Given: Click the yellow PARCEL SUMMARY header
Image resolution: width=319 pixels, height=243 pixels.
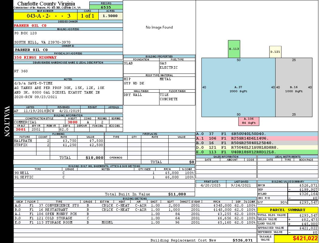Looking at the screenshot, I should pos(287,210).
